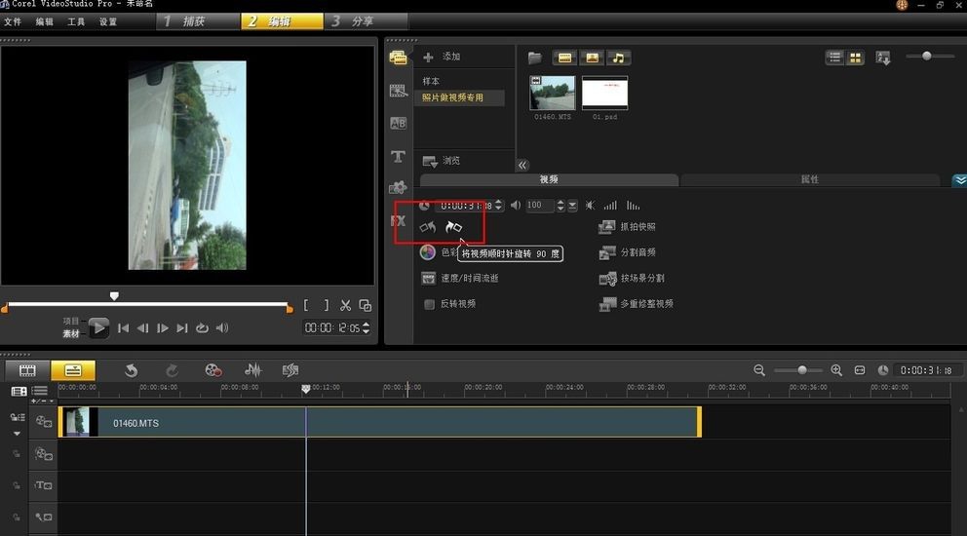Switch to Storyboard view
This screenshot has width=967, height=536.
(x=27, y=370)
